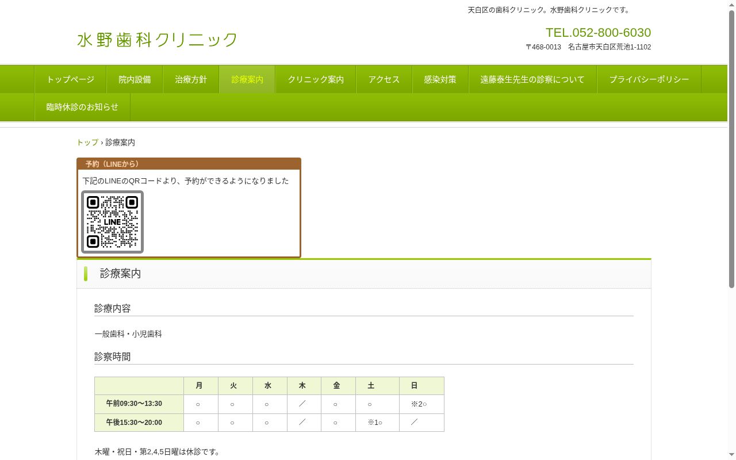The height and width of the screenshot is (460, 736).
Task: Click the 日 column header
Action: click(421, 386)
